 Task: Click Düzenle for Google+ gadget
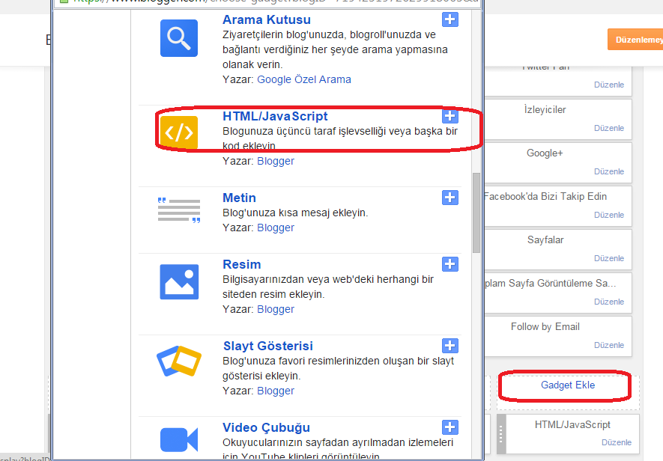609,171
